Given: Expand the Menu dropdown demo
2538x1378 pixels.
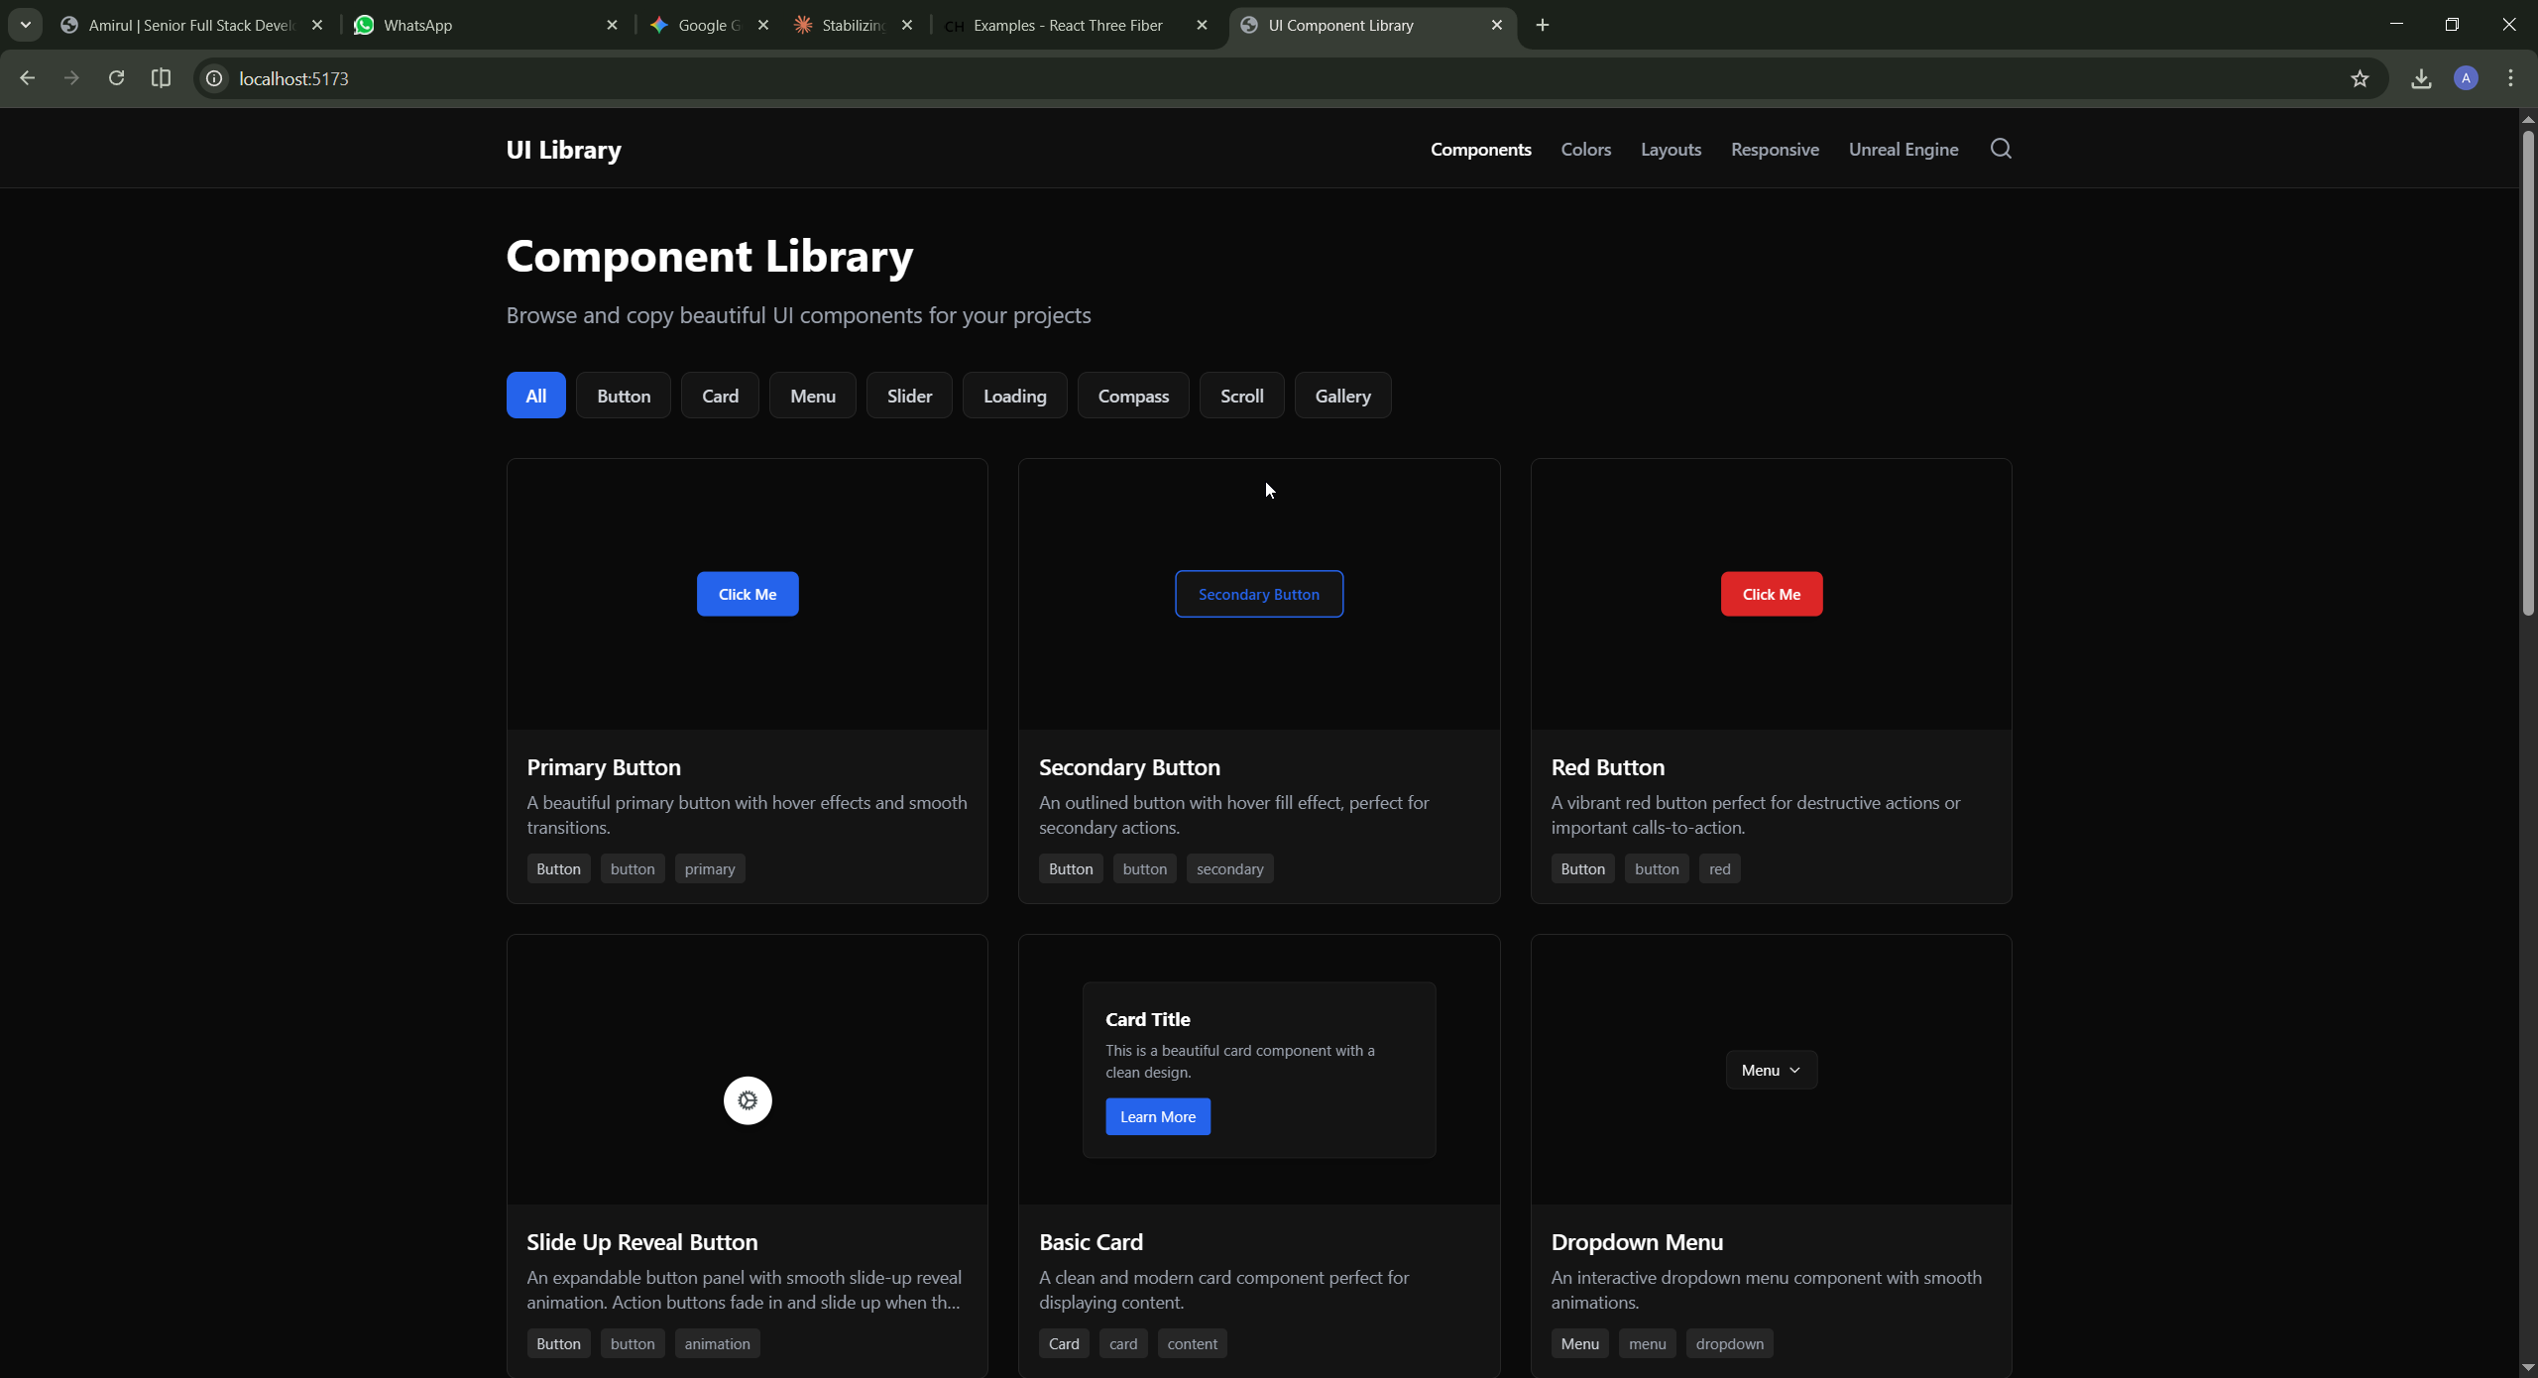Looking at the screenshot, I should pyautogui.click(x=1771, y=1071).
